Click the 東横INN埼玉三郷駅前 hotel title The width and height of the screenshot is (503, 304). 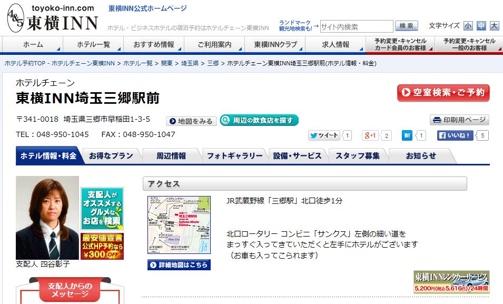(87, 98)
